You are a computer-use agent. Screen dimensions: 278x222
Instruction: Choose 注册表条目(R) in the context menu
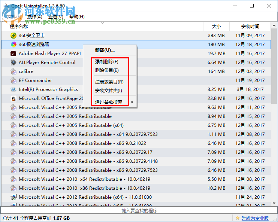pyautogui.click(x=109, y=82)
